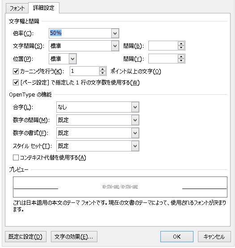Viewport: 235px width, 248px height.
Task: Toggle the ページ設定 1行の文字数 checkbox
Action: click(x=16, y=83)
